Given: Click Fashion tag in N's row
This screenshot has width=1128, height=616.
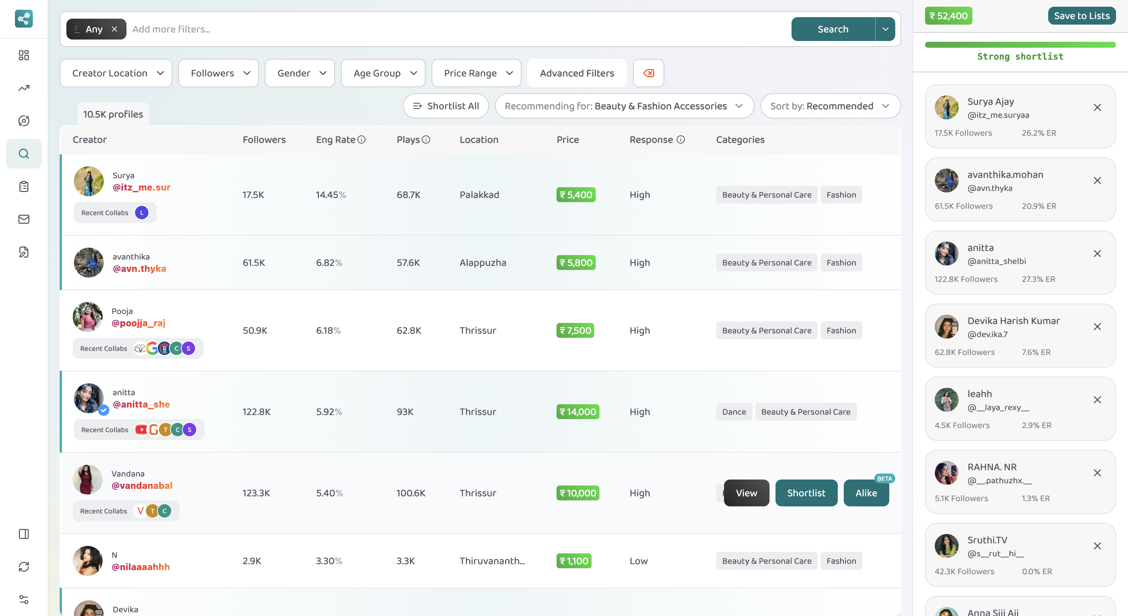Looking at the screenshot, I should click(841, 561).
